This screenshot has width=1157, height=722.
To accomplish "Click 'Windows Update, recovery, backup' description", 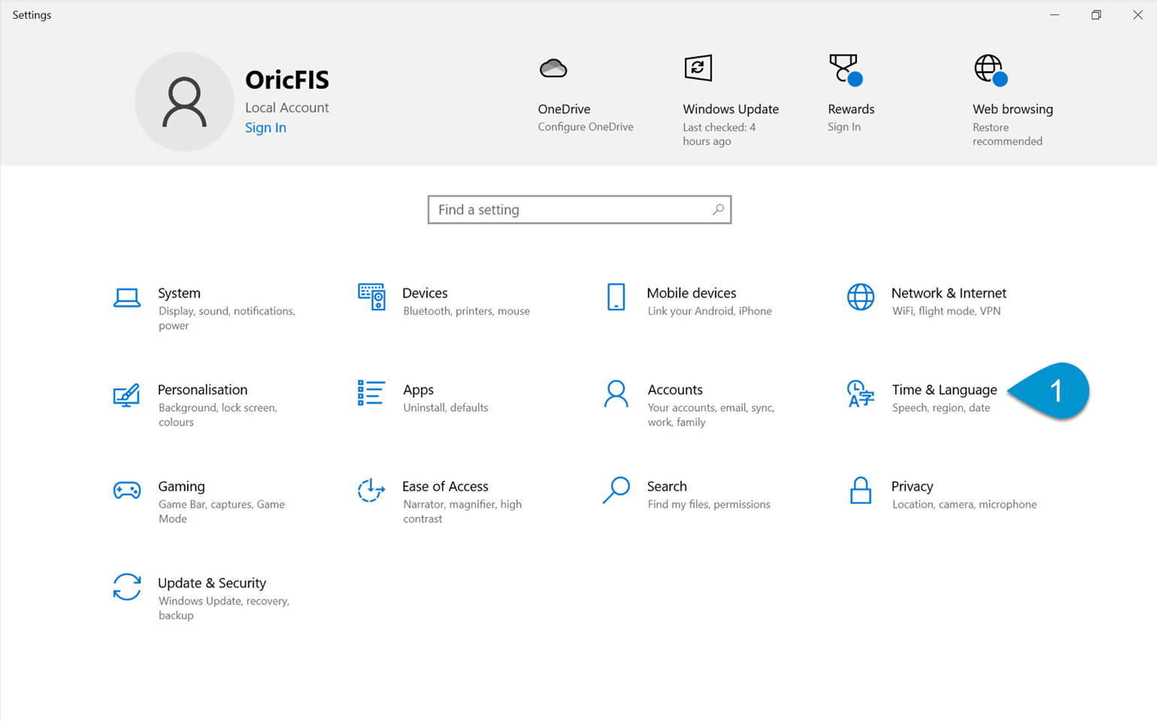I will [224, 608].
